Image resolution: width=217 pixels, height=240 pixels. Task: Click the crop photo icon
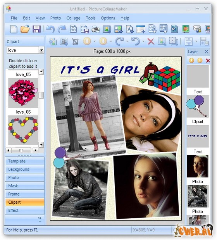click(x=75, y=41)
